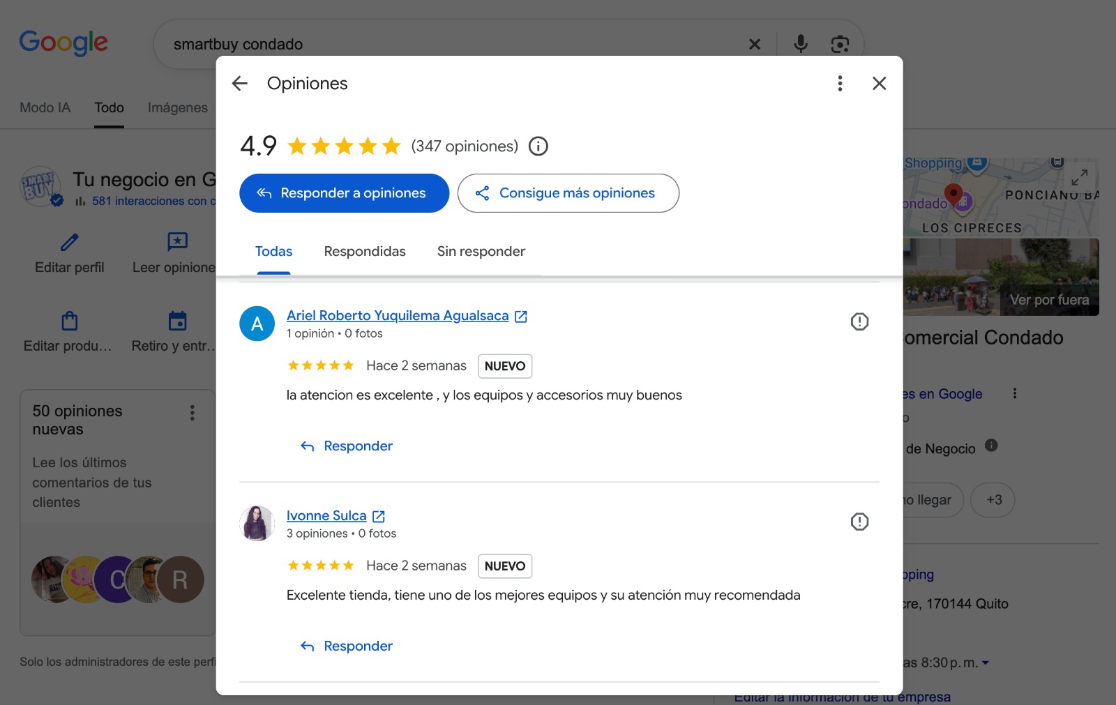Select the Todo search tab

110,107
